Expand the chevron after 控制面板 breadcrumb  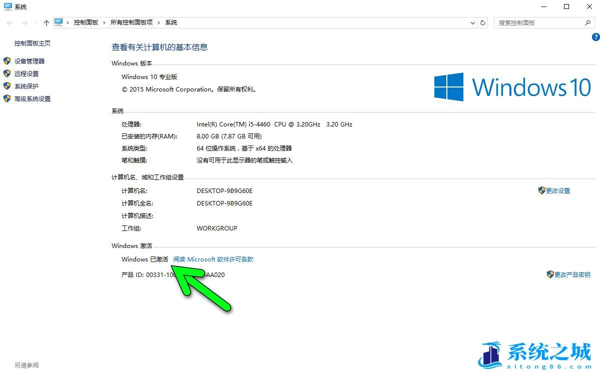105,22
